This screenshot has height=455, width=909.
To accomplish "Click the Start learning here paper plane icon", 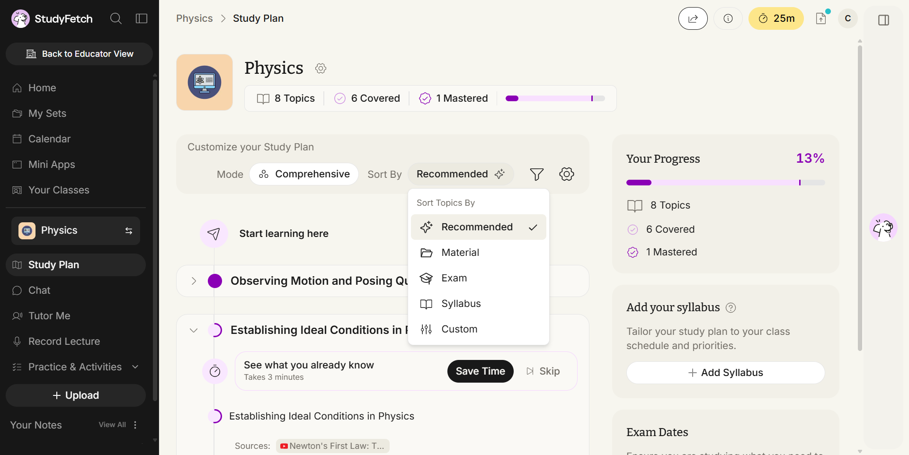I will 214,234.
